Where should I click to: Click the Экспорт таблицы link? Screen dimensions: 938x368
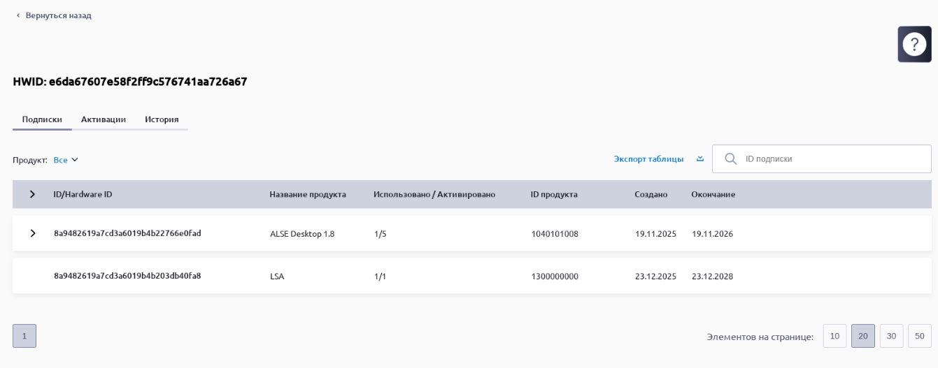tap(648, 159)
